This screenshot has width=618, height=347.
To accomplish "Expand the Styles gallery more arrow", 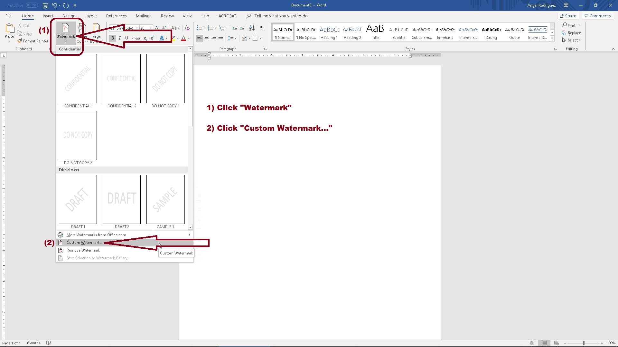I will (x=552, y=39).
